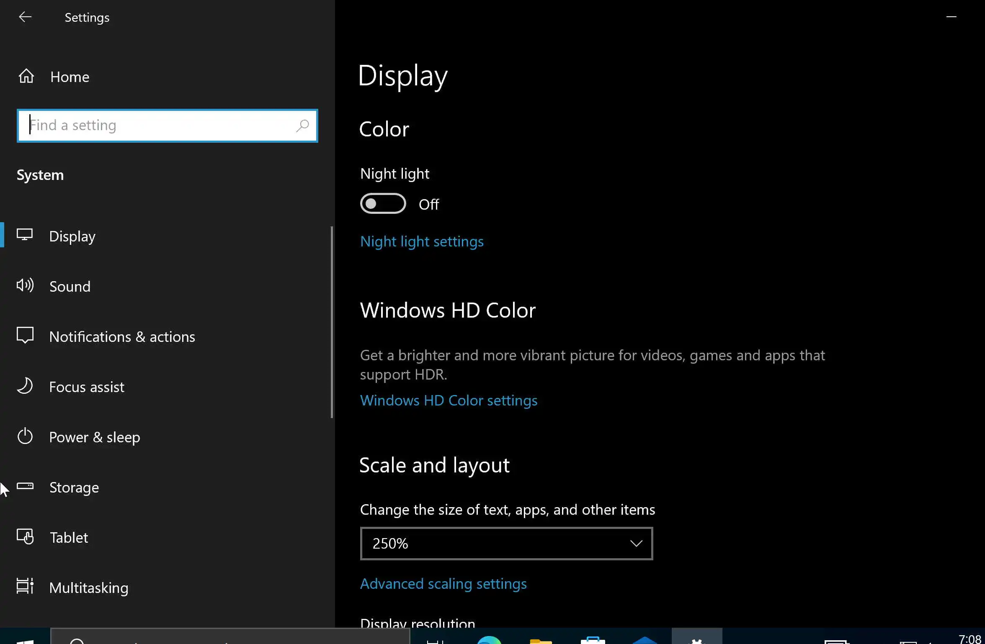Viewport: 985px width, 644px height.
Task: Click the Find a setting field
Action: 159,126
